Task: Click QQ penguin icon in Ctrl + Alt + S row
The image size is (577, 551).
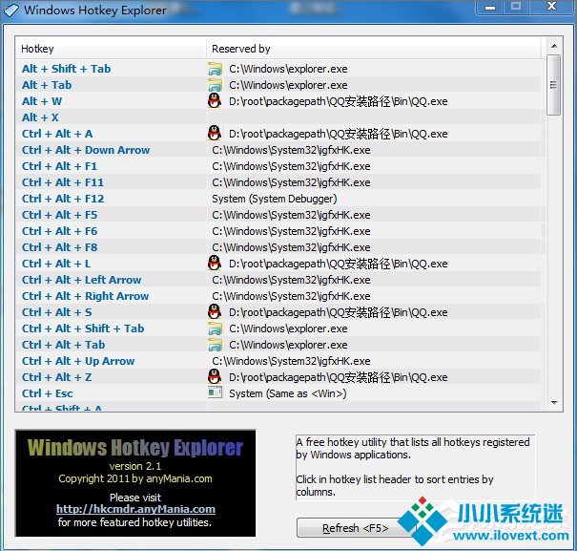Action: [215, 311]
